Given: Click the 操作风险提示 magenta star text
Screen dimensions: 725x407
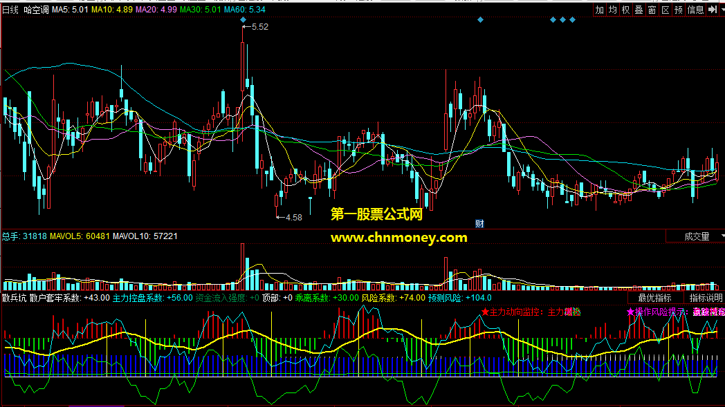Looking at the screenshot, I should coord(675,312).
